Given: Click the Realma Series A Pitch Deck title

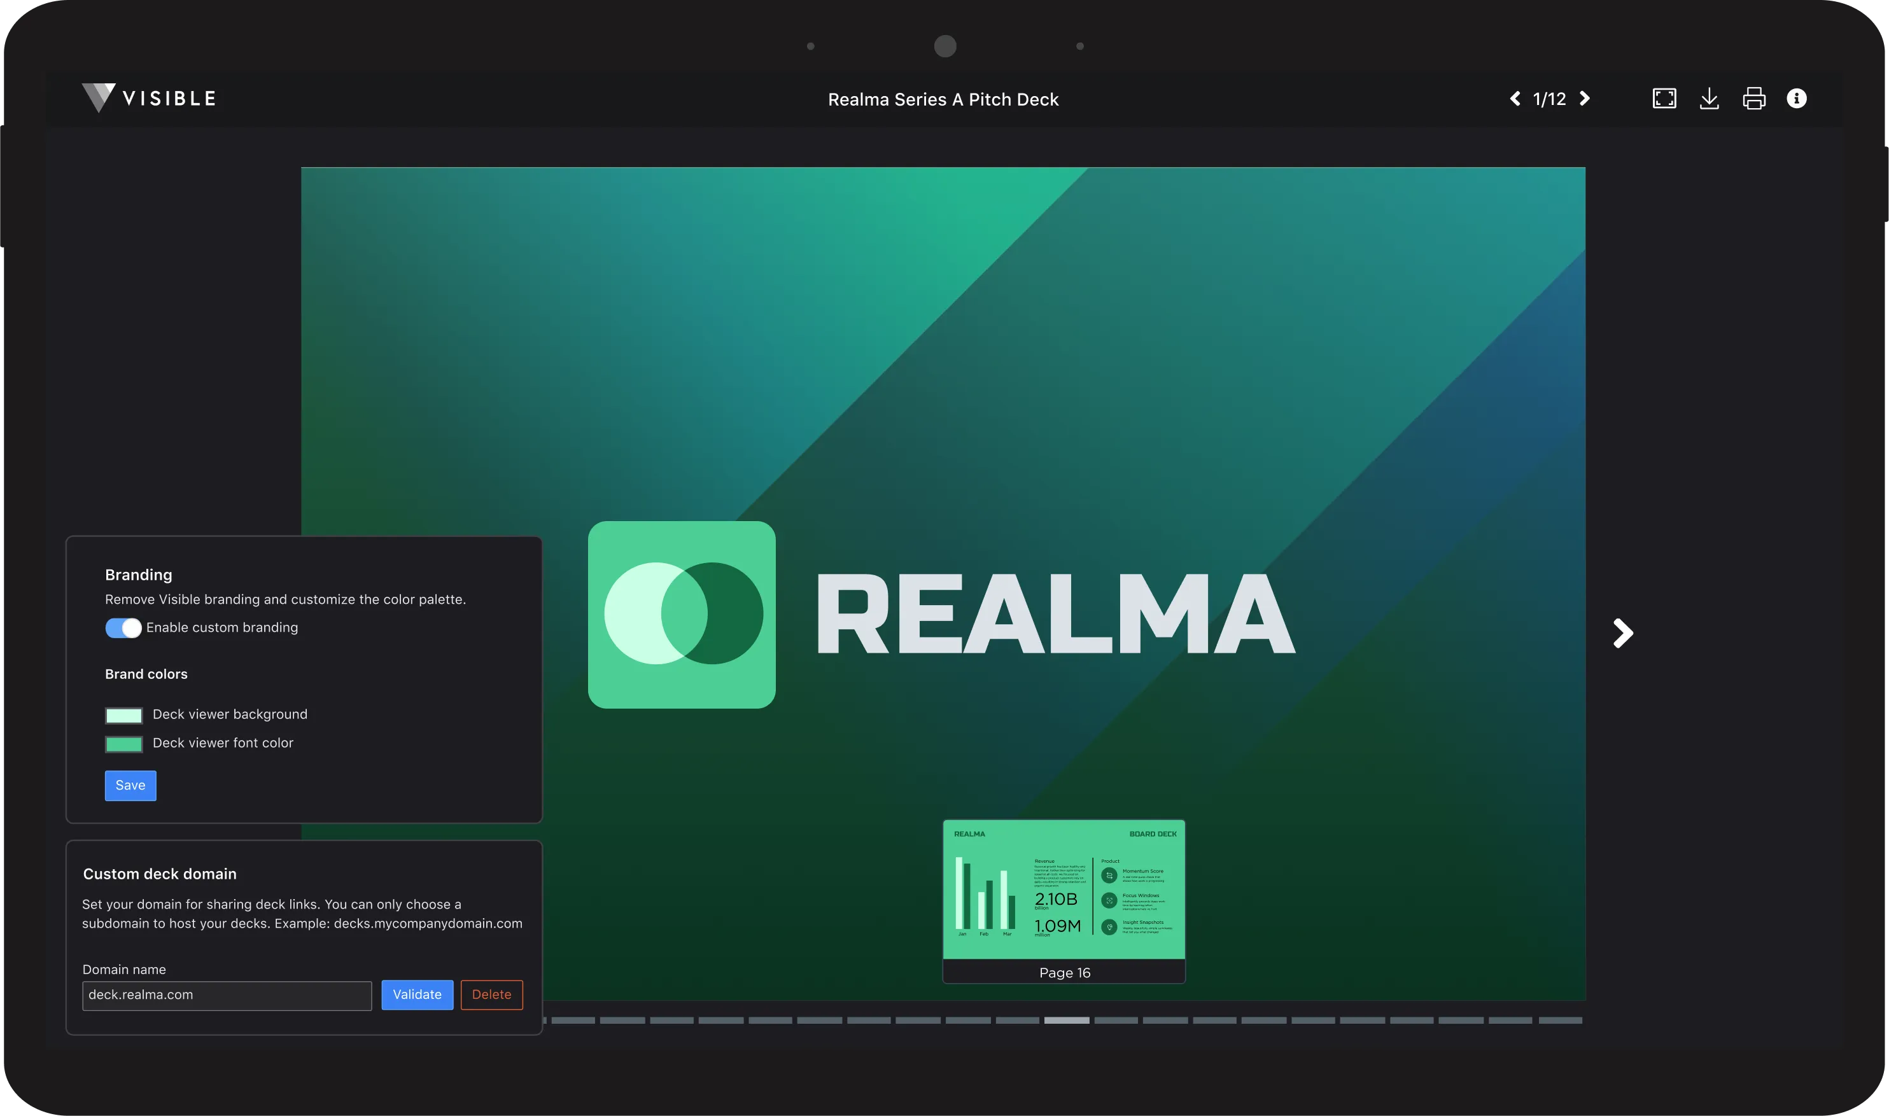Looking at the screenshot, I should tap(943, 99).
